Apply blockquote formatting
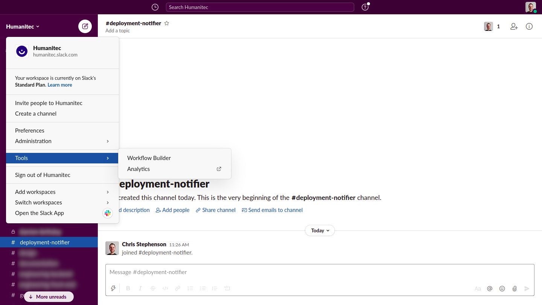The image size is (542, 305). point(215,288)
